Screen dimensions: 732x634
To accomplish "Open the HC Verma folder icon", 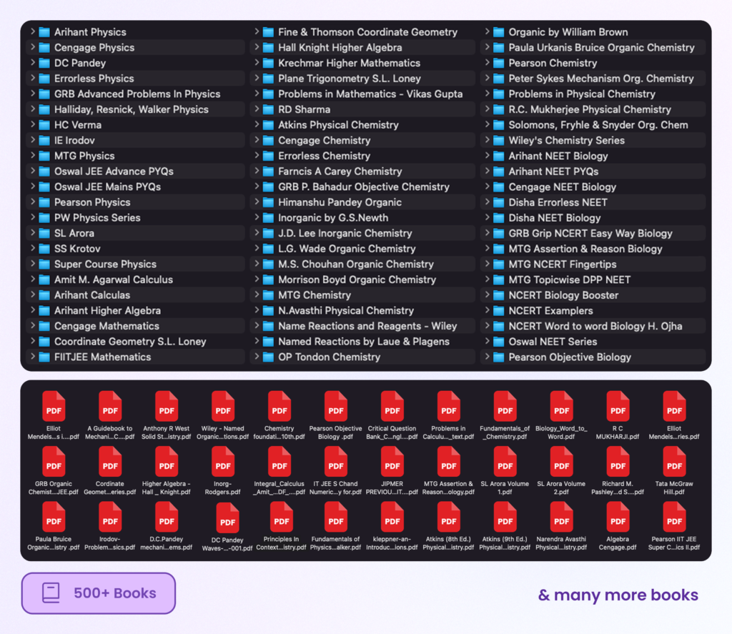I will click(44, 125).
